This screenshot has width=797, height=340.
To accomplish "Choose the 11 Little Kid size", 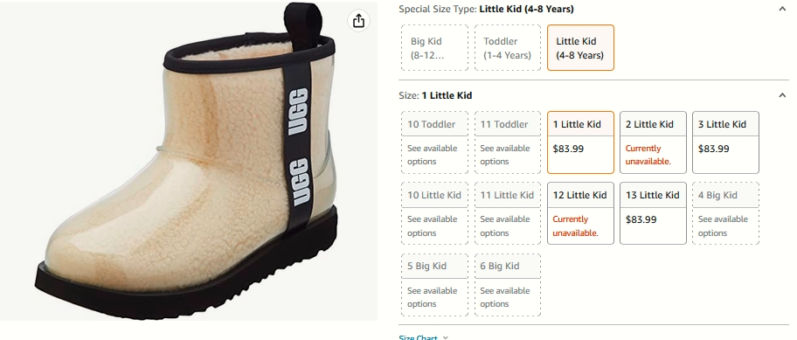I will (x=507, y=213).
